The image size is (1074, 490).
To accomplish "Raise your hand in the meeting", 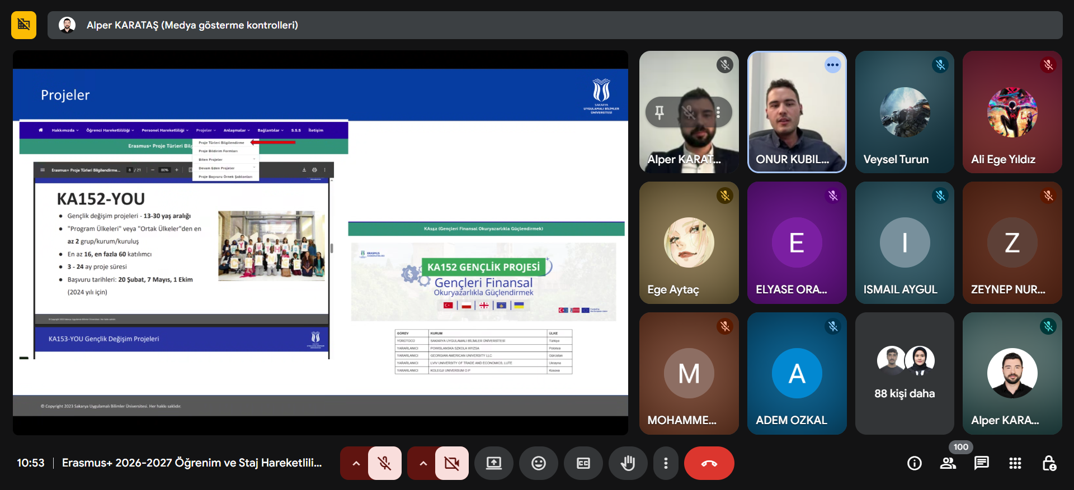I will [x=628, y=463].
